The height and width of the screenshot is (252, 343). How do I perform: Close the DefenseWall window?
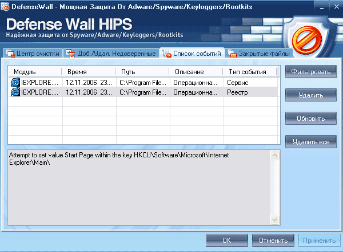(x=337, y=7)
